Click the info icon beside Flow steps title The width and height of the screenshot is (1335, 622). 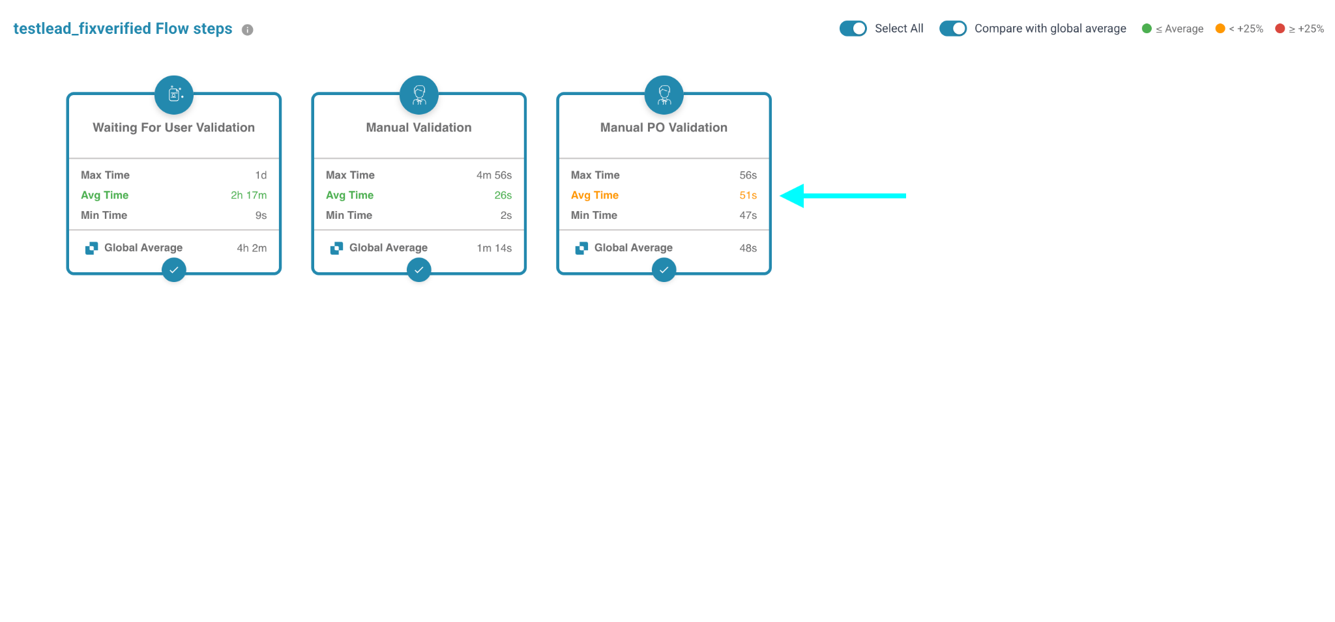pos(248,29)
